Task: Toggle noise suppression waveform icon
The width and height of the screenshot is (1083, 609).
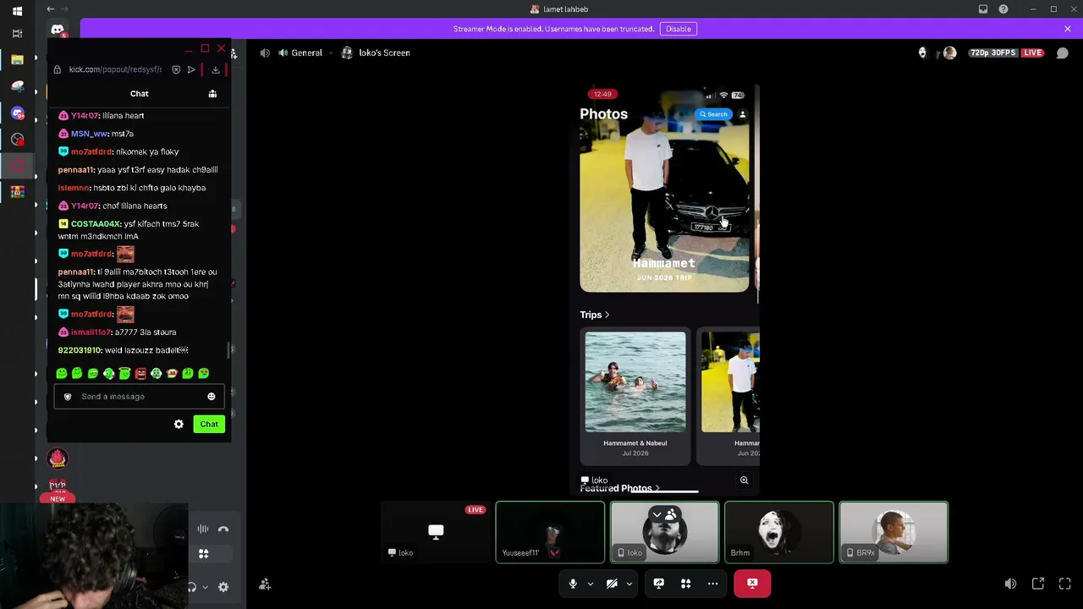Action: 203,529
